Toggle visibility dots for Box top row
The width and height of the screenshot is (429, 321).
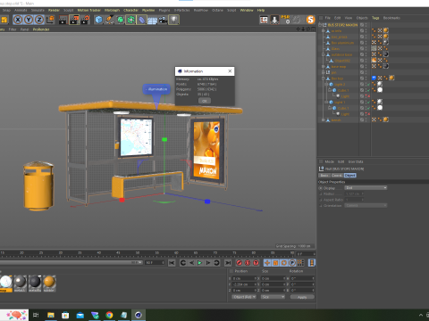pos(366,78)
